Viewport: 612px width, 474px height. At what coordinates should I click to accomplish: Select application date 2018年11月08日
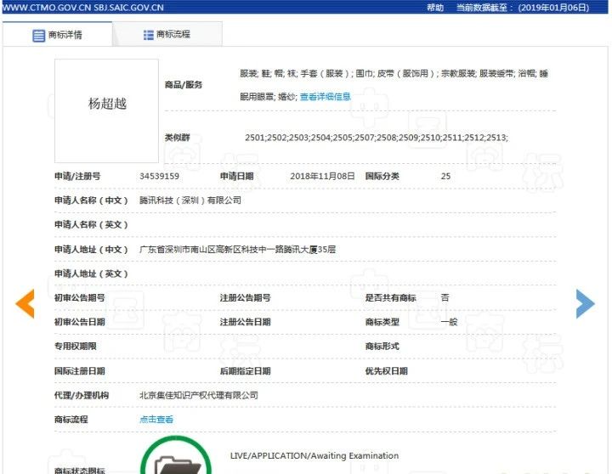coord(322,176)
